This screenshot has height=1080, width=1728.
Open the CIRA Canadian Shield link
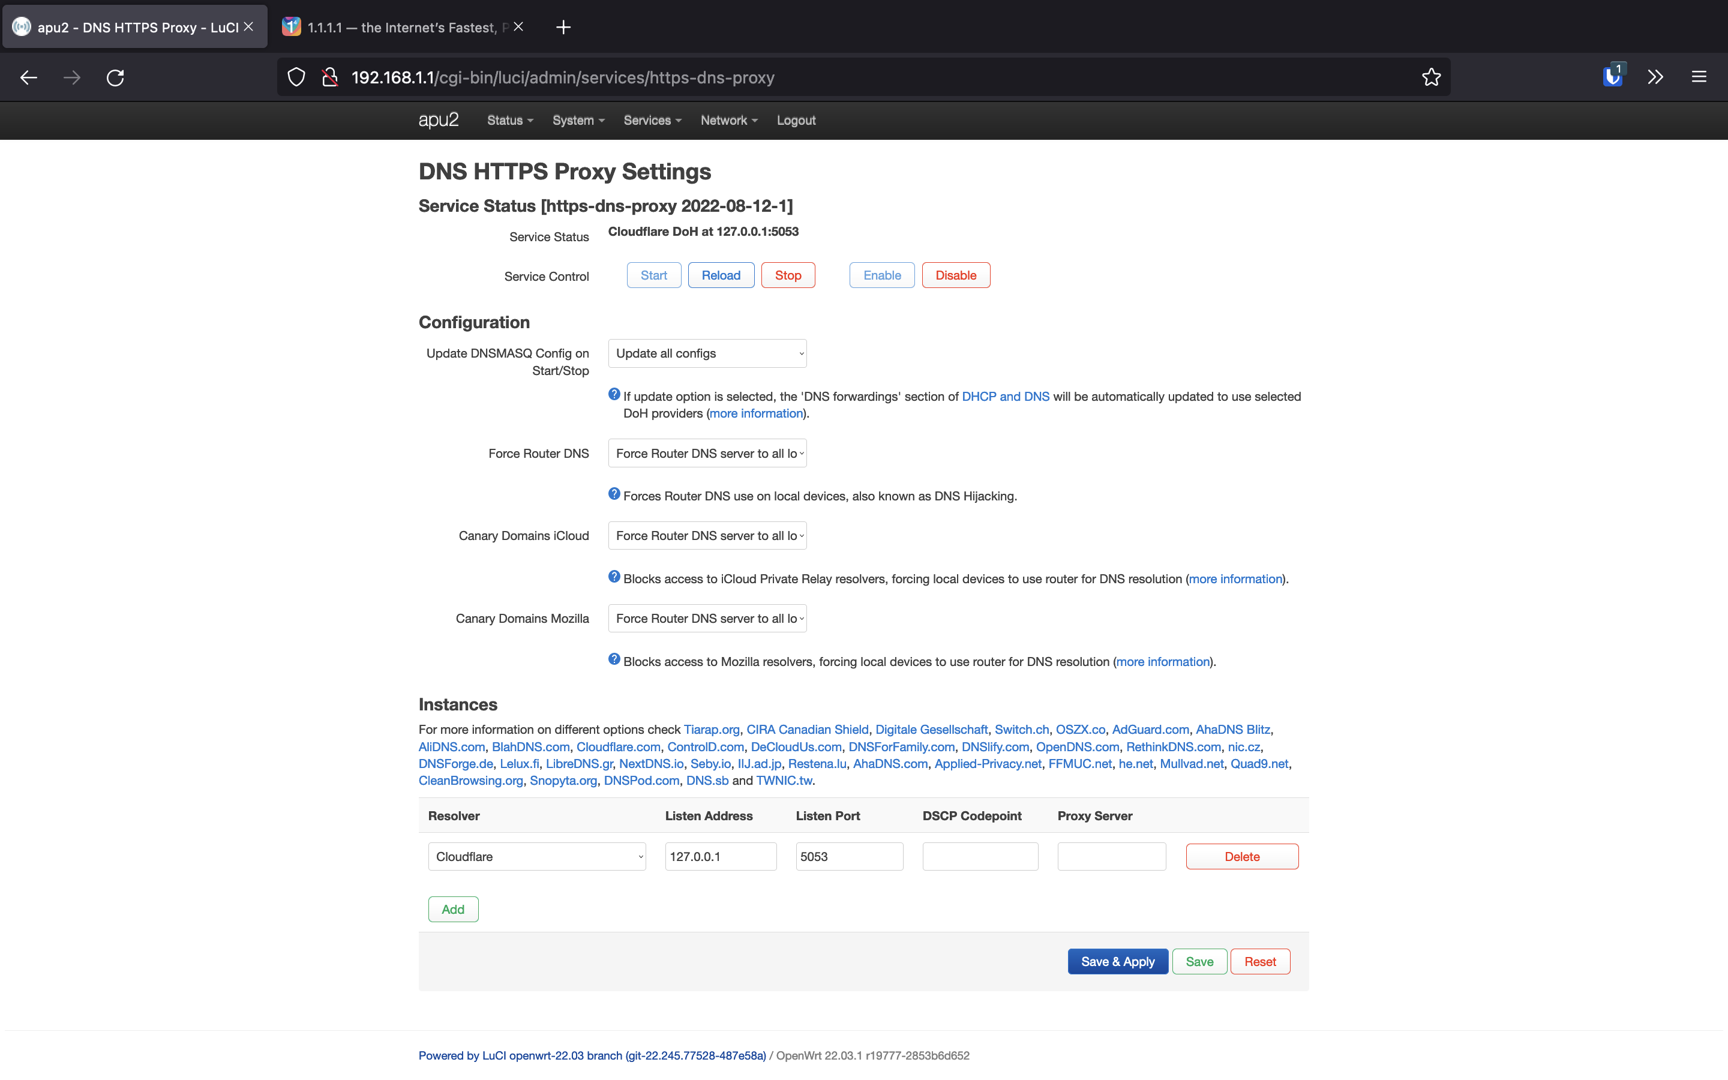[x=808, y=729]
